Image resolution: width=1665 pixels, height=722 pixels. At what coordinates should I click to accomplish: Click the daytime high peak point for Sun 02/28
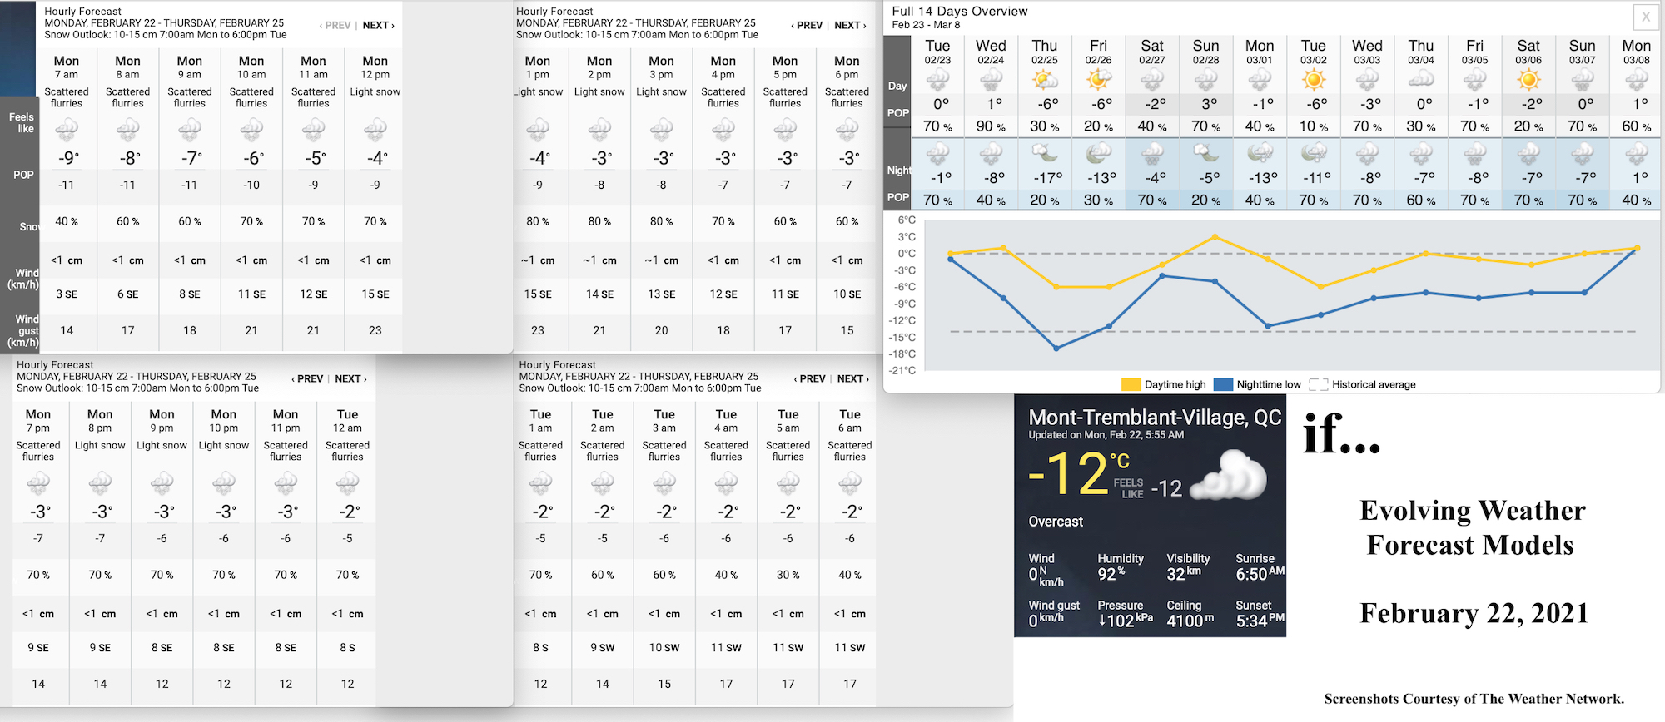pyautogui.click(x=1215, y=237)
